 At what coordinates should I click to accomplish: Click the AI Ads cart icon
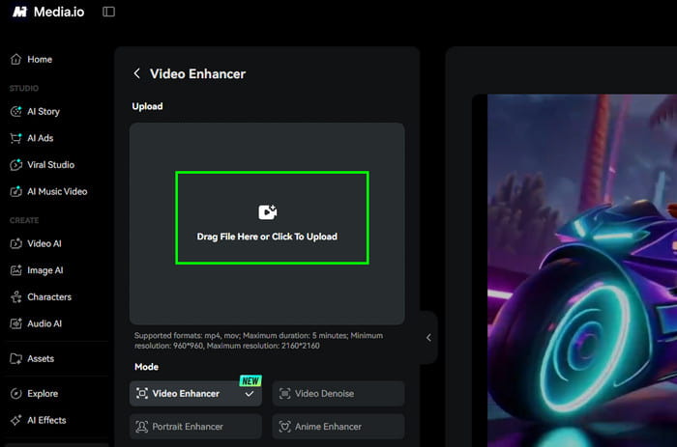[x=16, y=138]
